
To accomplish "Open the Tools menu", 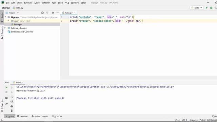I will [60, 3].
